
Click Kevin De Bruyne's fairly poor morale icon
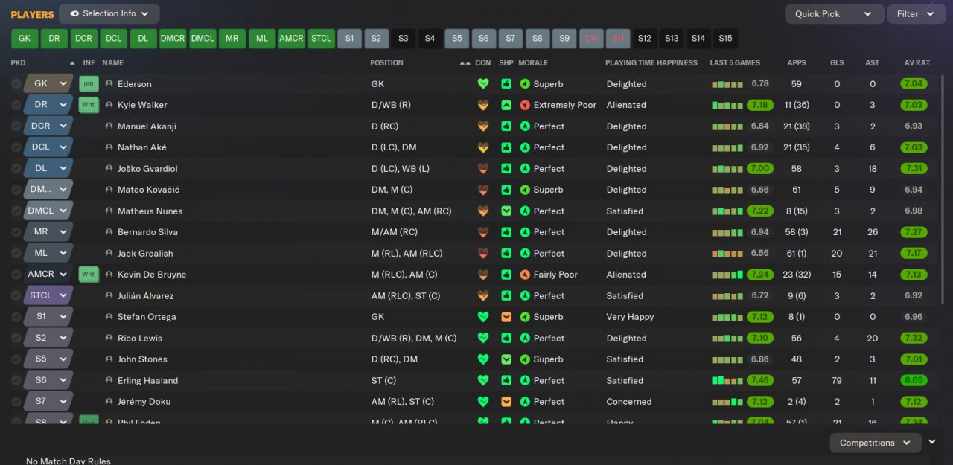pos(525,275)
